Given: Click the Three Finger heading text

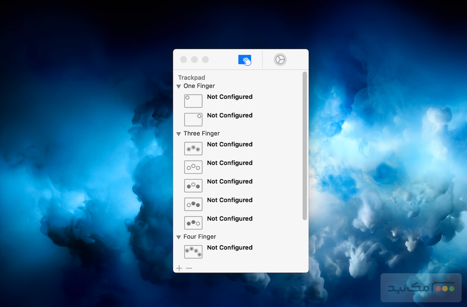Looking at the screenshot, I should (x=202, y=133).
